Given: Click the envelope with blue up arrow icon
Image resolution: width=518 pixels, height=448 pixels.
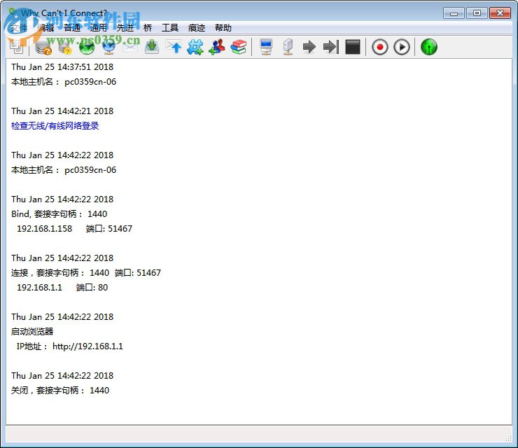Looking at the screenshot, I should click(174, 47).
